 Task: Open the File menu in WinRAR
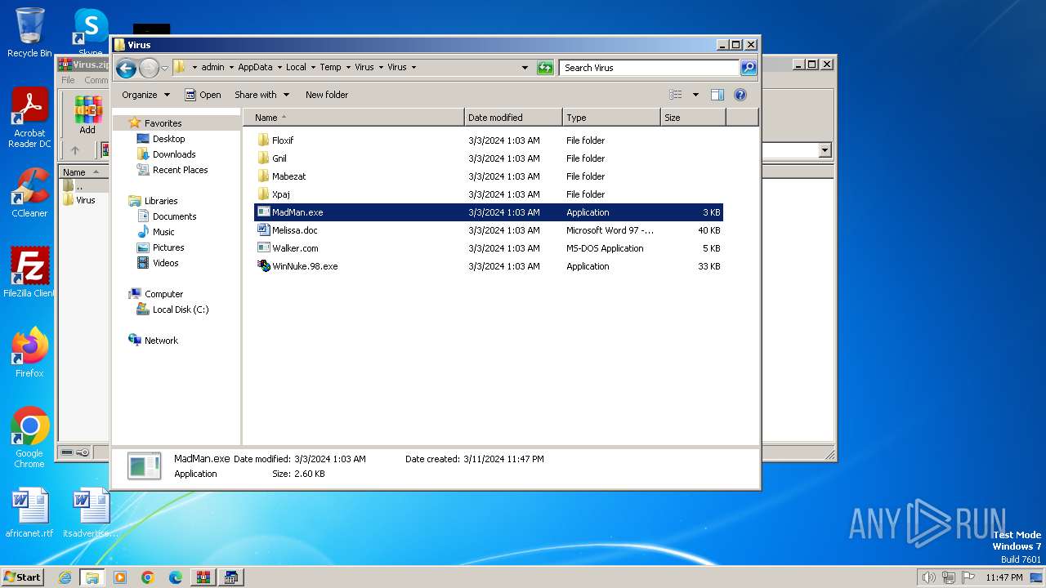(68, 80)
